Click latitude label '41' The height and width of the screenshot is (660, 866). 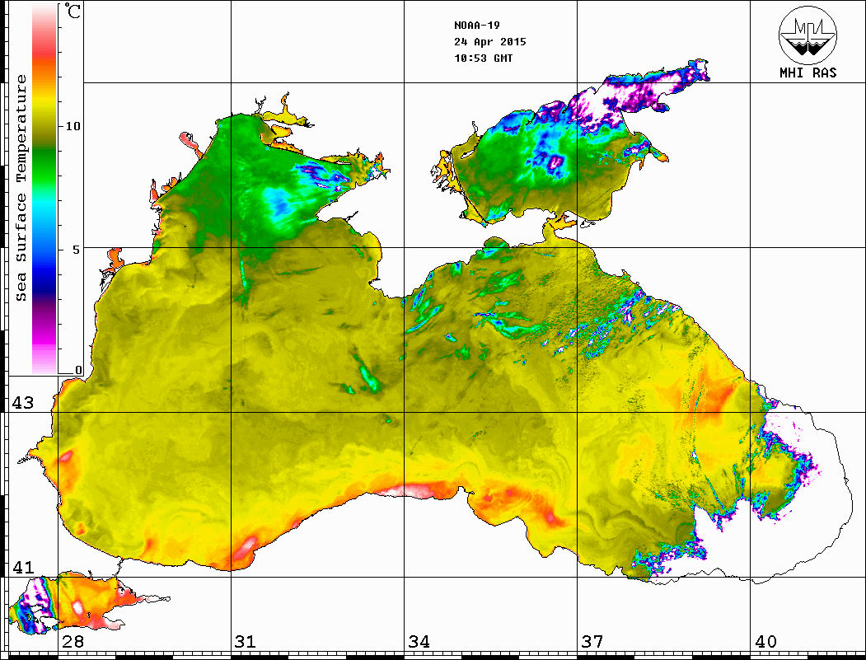point(22,568)
